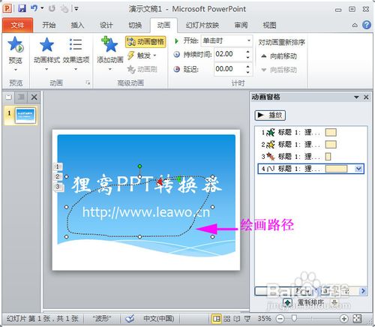Switch to the 开始 (Home) tab
This screenshot has width=375, height=327.
(49, 25)
